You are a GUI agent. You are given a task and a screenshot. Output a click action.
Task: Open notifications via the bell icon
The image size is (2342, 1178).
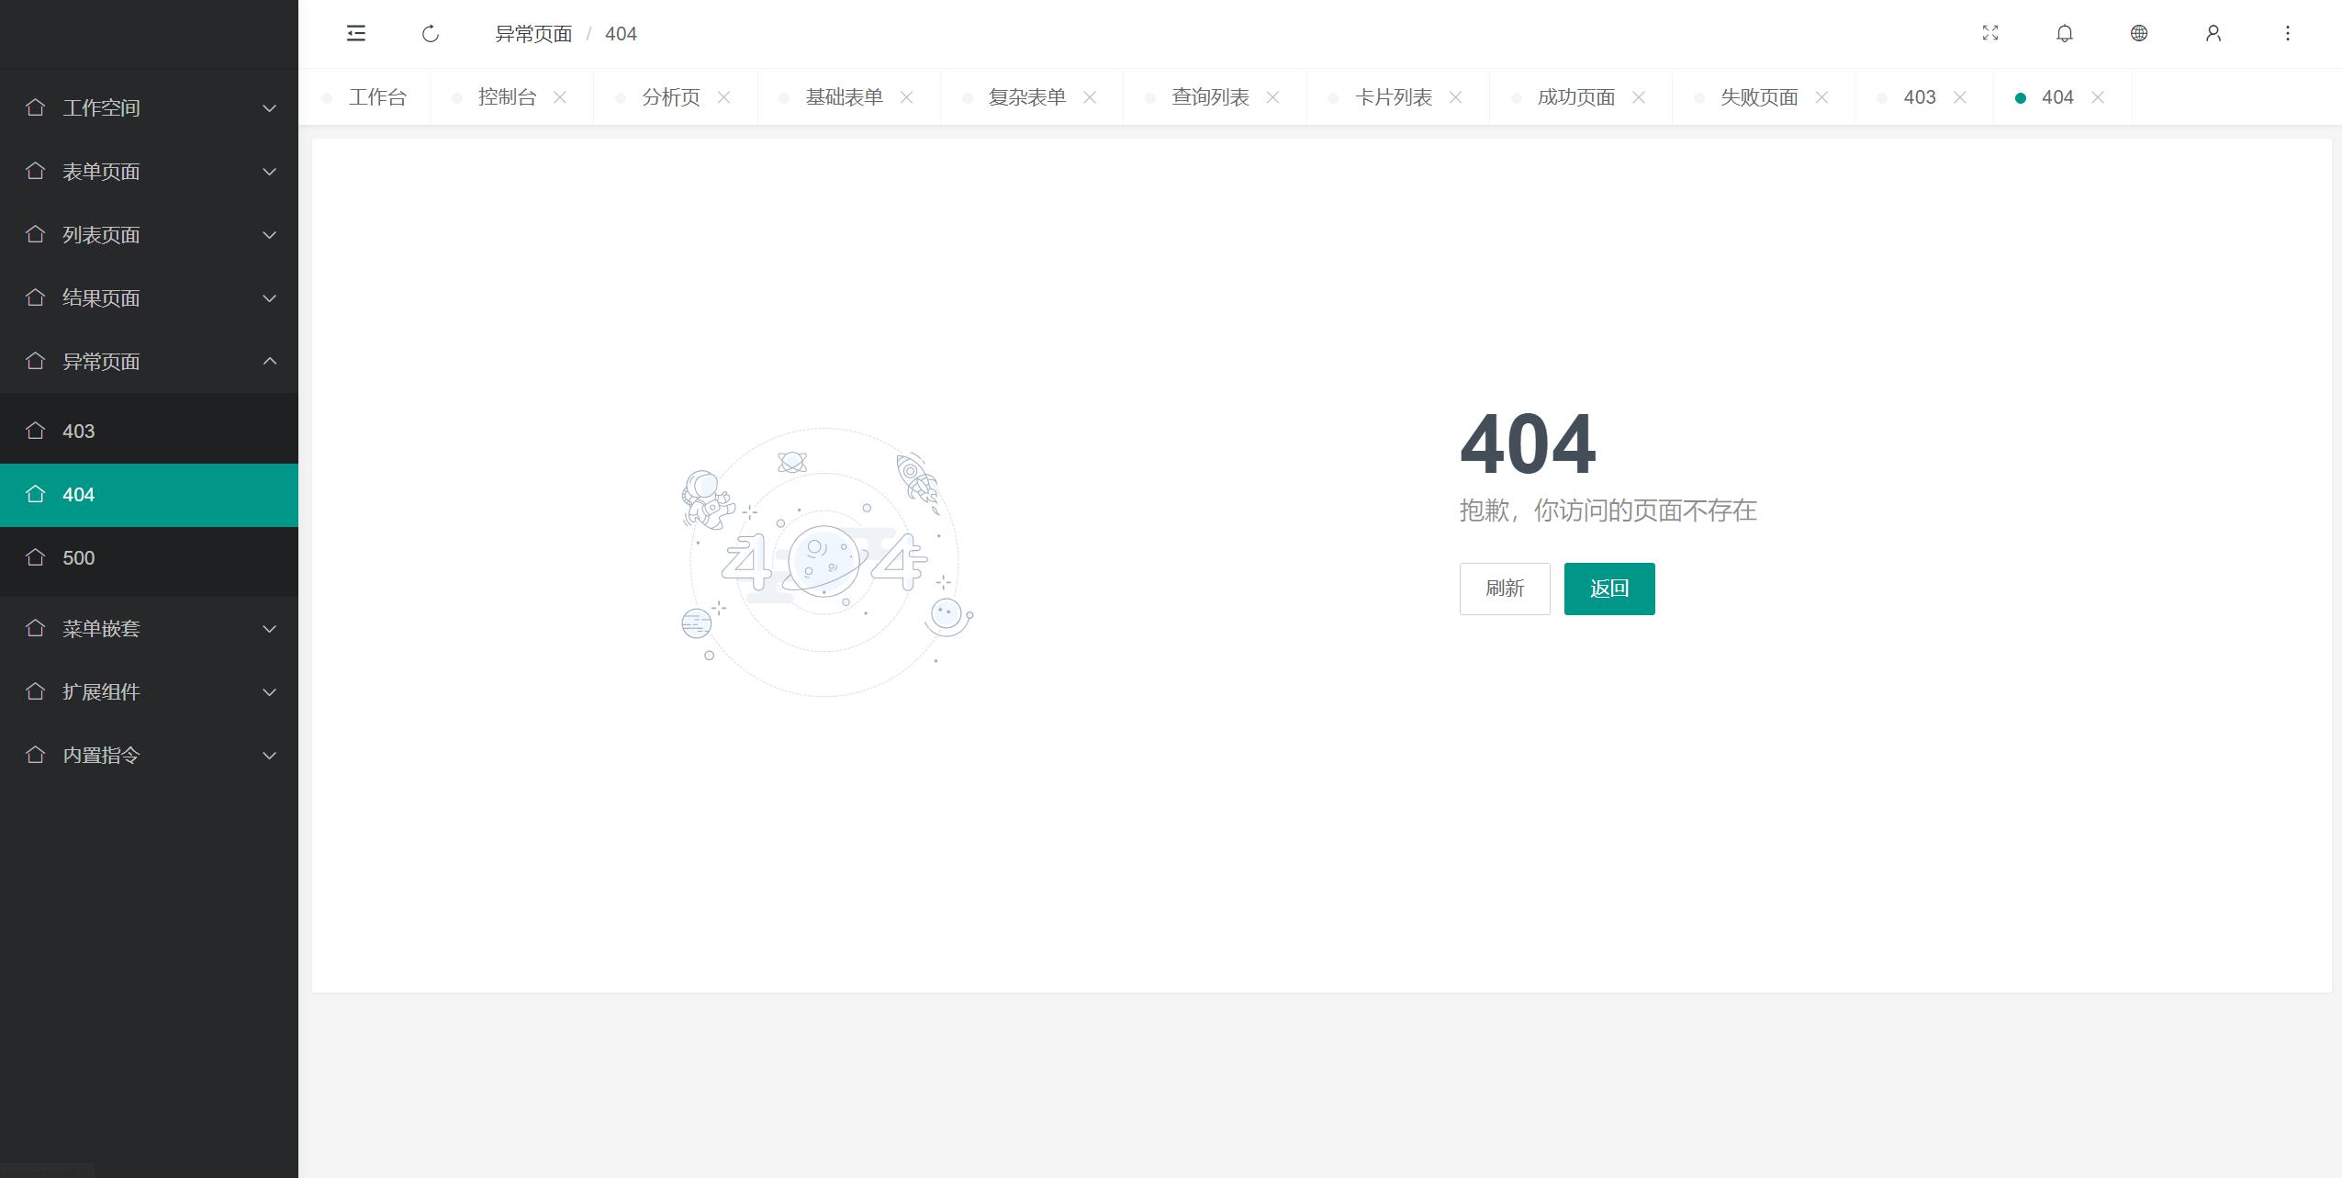click(x=2065, y=34)
